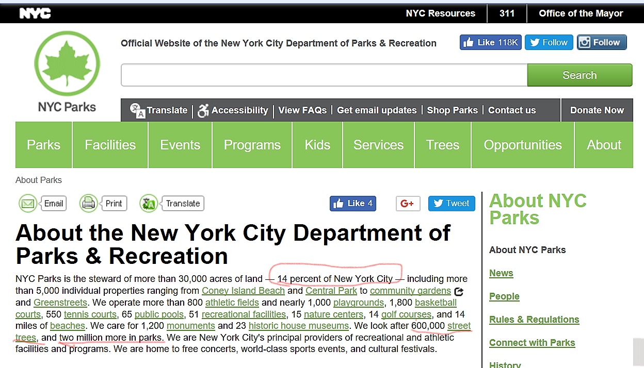Click the page vertical scrollbar thumb
This screenshot has height=368, width=644.
638,352
